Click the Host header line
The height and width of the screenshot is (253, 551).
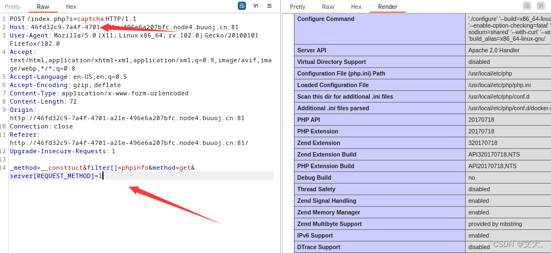click(x=124, y=27)
